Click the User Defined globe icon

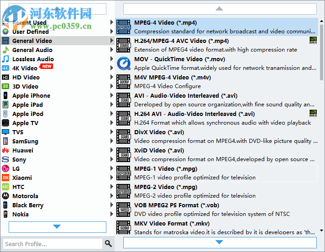pyautogui.click(x=5, y=31)
